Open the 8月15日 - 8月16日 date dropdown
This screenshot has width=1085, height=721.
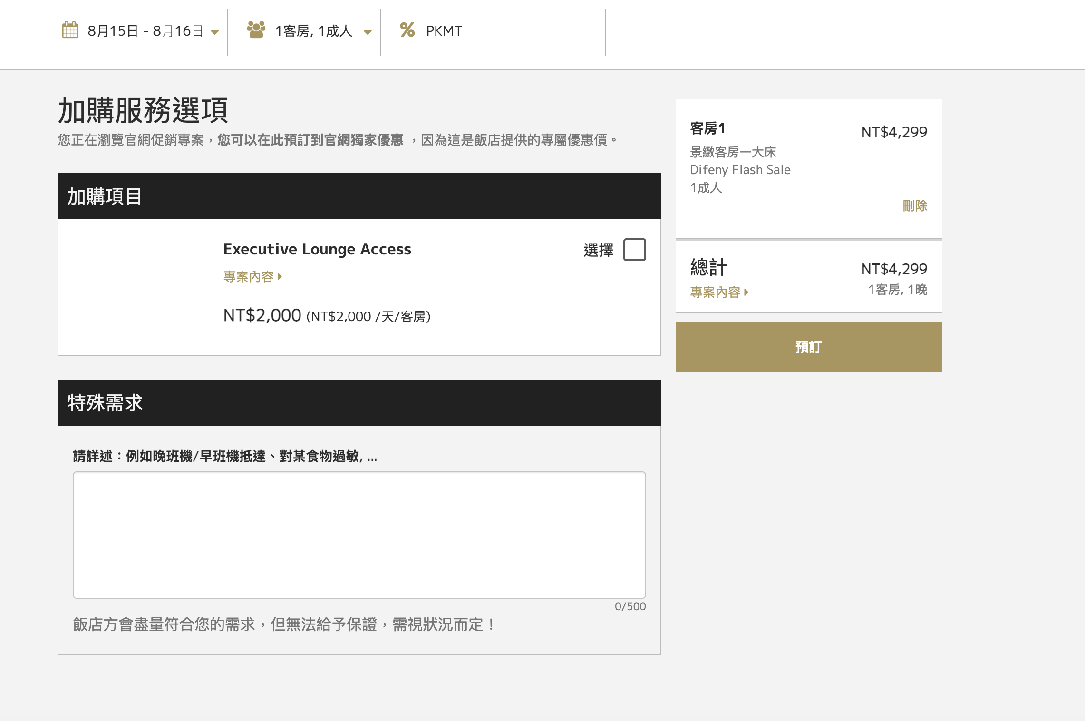tap(141, 31)
